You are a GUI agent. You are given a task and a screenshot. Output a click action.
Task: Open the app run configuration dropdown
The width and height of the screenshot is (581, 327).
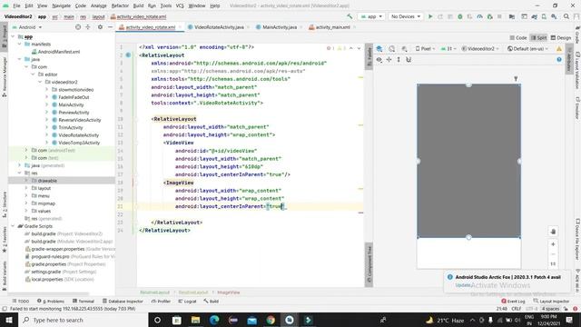coord(371,16)
